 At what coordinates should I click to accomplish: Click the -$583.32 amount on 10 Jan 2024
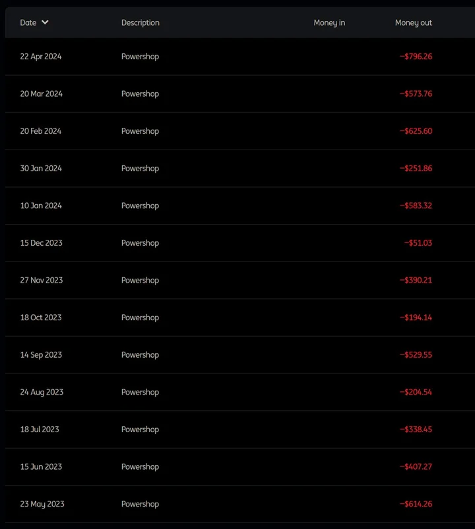[416, 206]
